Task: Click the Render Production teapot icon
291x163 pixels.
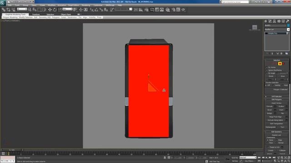Action: 183,10
